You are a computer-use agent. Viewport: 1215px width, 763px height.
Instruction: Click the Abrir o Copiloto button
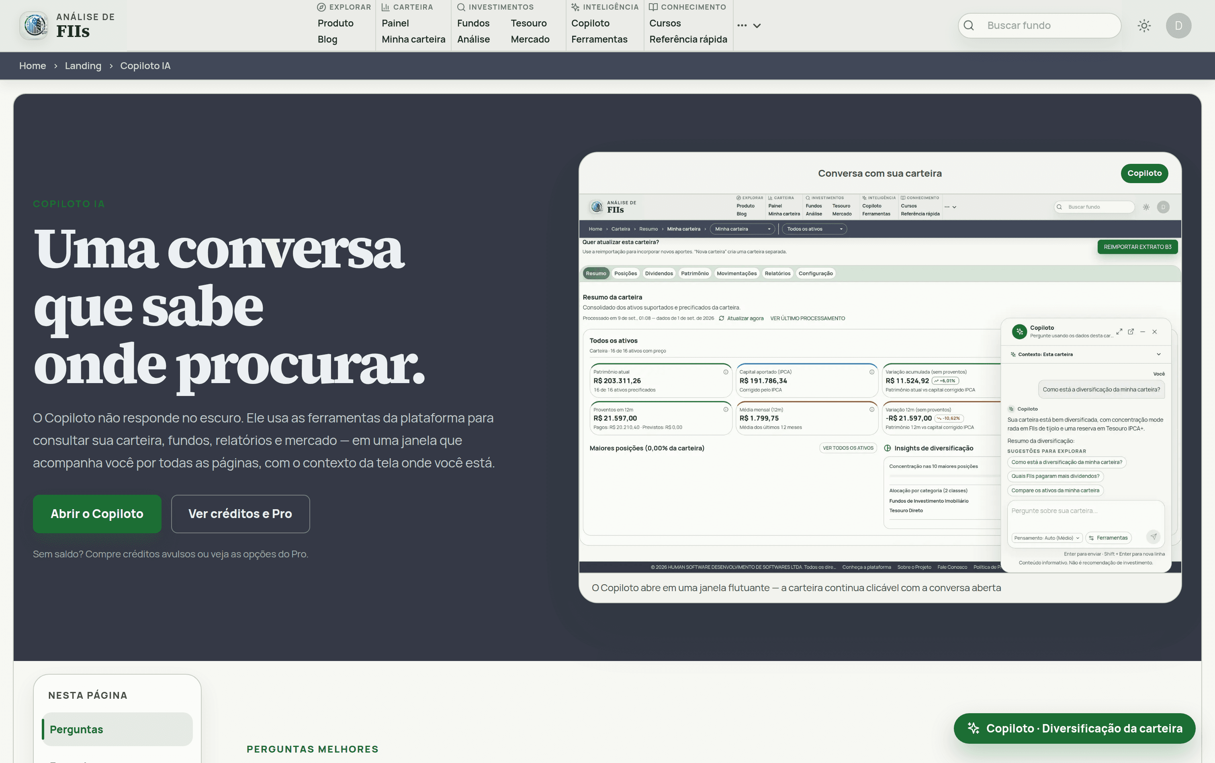[x=97, y=513]
